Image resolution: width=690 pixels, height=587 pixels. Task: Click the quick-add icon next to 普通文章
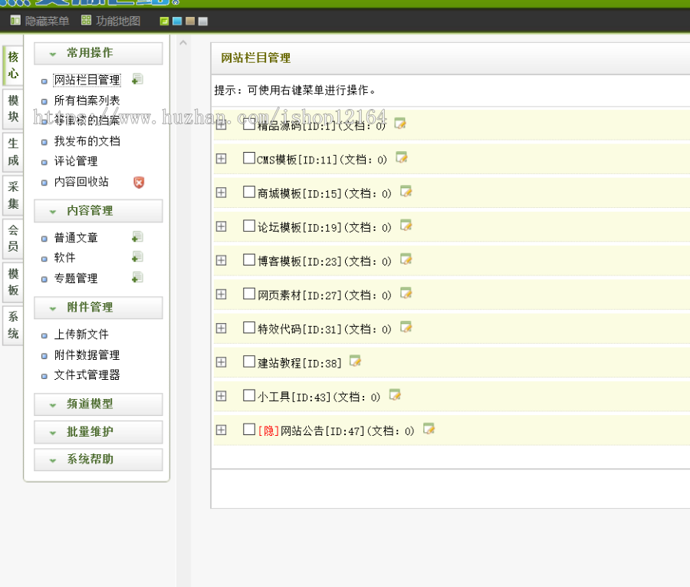click(136, 238)
